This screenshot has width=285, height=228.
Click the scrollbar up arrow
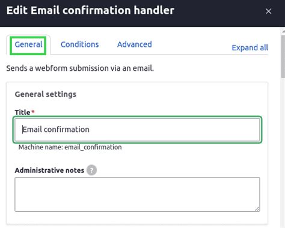coord(283,31)
